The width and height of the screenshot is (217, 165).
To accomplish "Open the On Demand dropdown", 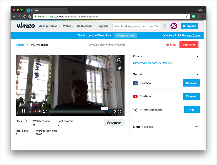I will 85,26.
